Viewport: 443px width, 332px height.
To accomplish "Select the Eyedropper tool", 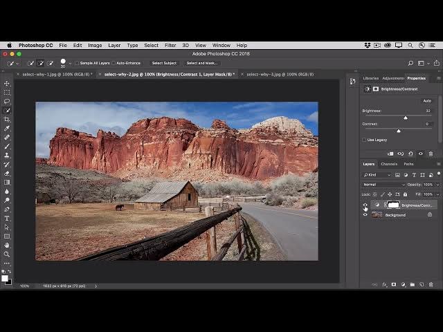I will coord(7,129).
